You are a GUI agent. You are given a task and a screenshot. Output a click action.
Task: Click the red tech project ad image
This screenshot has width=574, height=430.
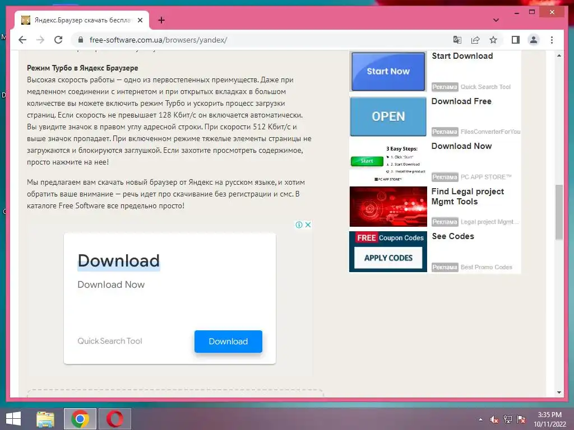point(388,207)
